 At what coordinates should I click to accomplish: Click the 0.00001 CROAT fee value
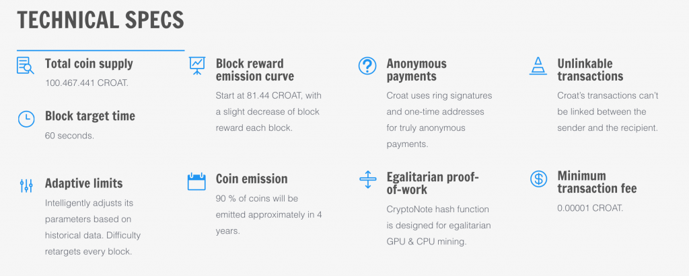pyautogui.click(x=590, y=208)
